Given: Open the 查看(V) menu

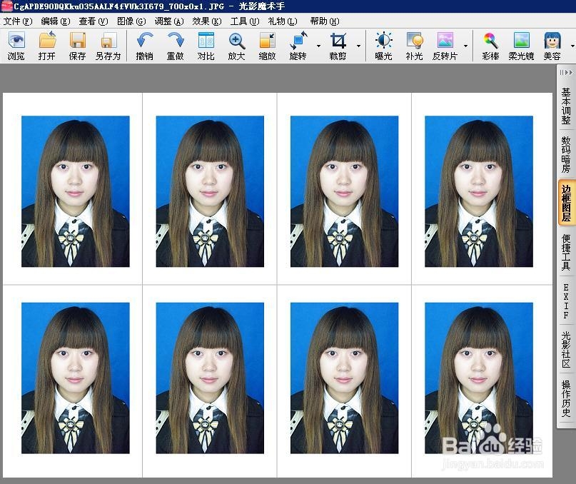Looking at the screenshot, I should [x=94, y=21].
